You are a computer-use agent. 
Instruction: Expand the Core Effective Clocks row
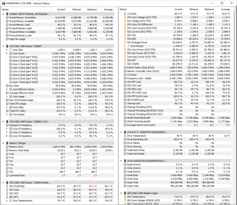click(7, 89)
